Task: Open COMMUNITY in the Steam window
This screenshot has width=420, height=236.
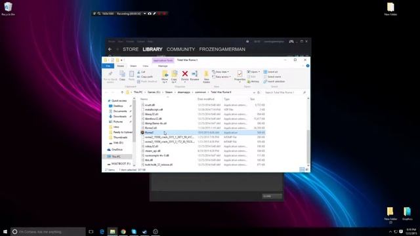Action: [x=181, y=49]
